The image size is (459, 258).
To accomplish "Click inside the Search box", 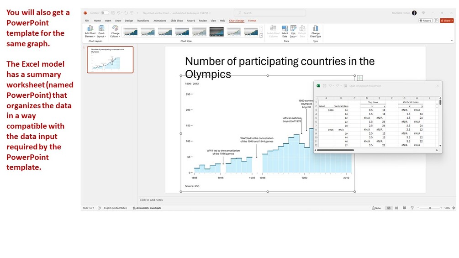I will 270,13.
